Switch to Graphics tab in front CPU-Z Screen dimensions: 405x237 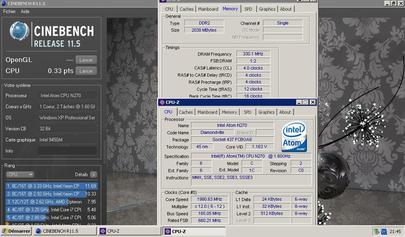tap(266, 112)
